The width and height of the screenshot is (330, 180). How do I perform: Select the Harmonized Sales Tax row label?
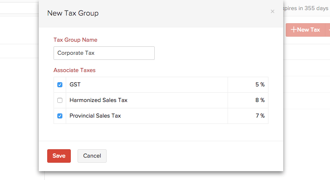pos(98,100)
